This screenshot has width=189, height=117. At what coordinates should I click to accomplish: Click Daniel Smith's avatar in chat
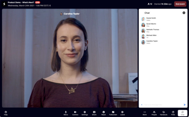tap(143, 19)
